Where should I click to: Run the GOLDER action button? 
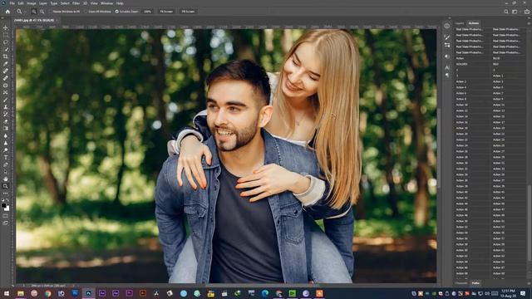(472, 64)
